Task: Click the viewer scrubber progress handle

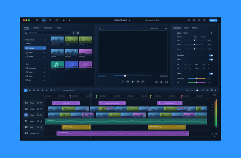Action: [125, 76]
